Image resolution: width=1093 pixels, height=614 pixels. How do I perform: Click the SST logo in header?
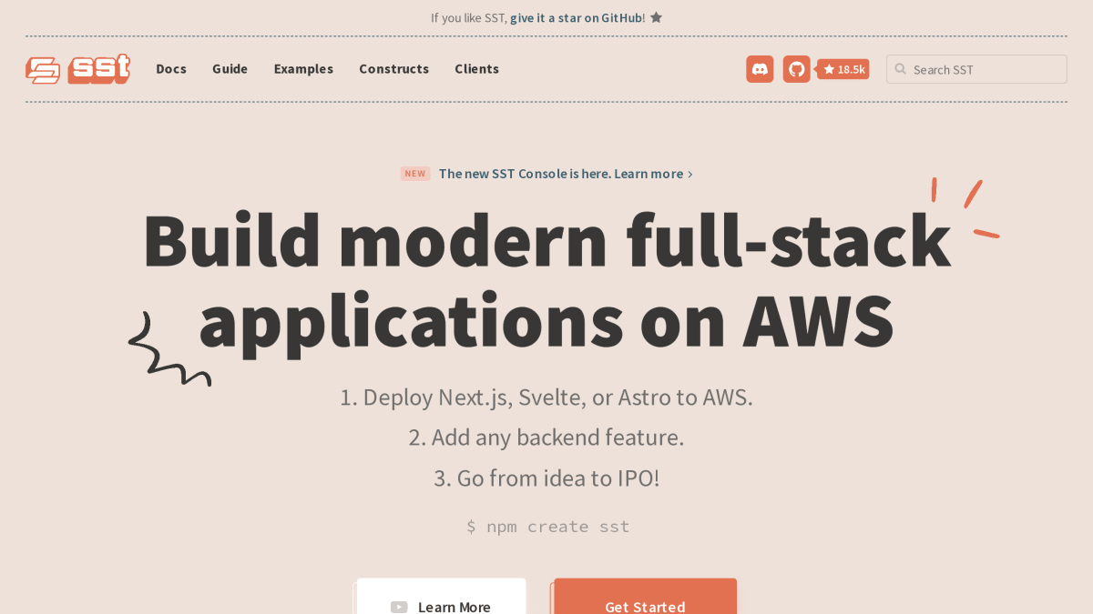(77, 69)
